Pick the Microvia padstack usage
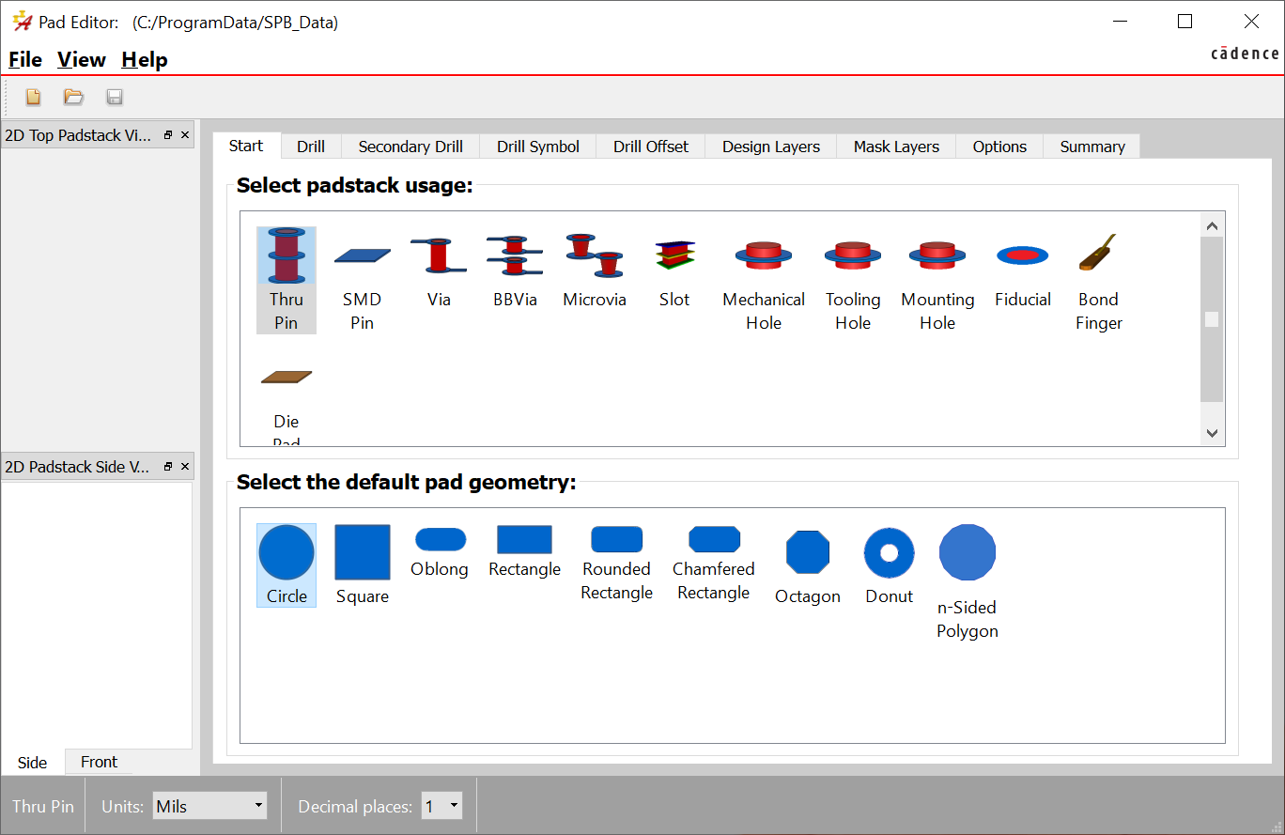This screenshot has width=1285, height=835. (595, 271)
